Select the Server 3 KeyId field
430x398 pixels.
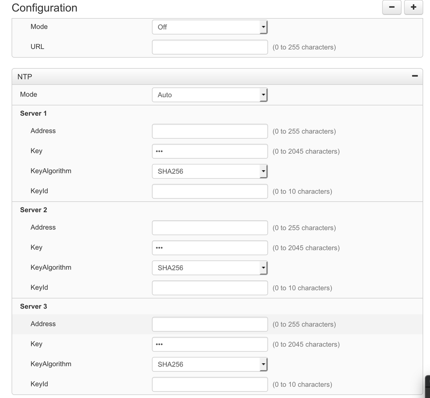[x=210, y=384]
